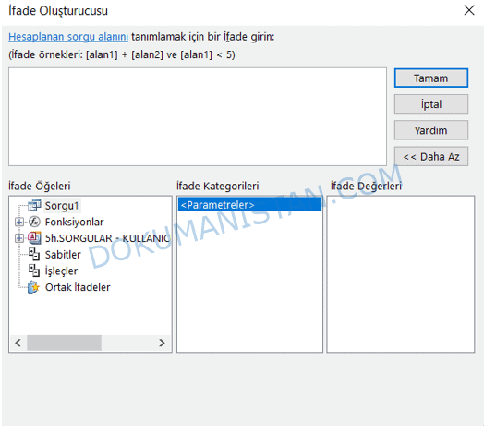The width and height of the screenshot is (496, 434).
Task: Expand the Fonksiyonlar tree node
Action: pos(19,222)
